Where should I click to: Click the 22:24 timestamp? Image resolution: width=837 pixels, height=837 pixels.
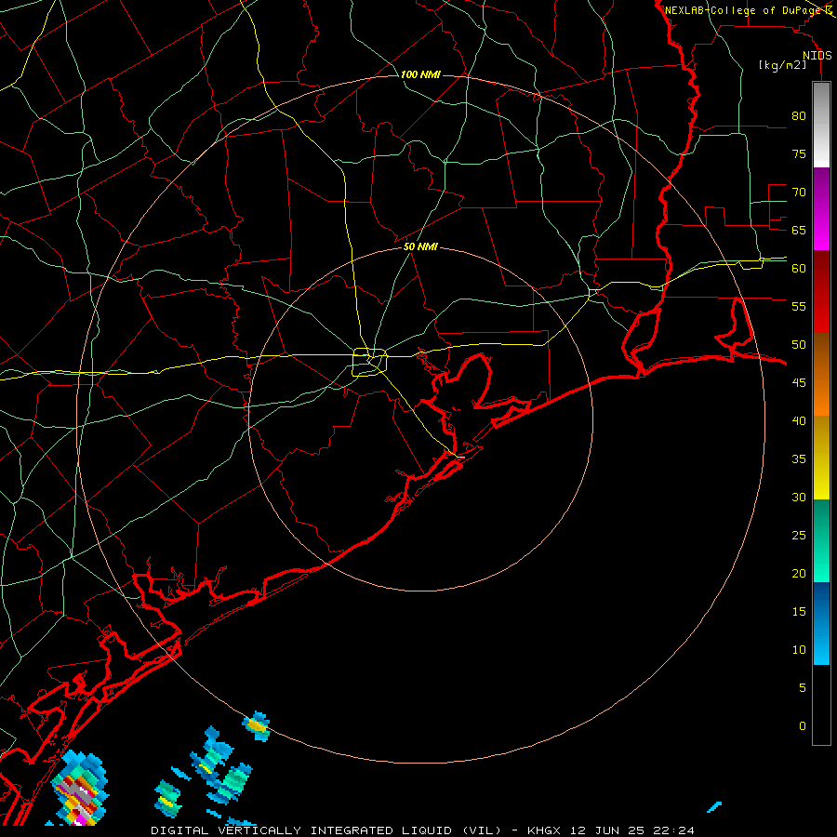click(x=673, y=830)
